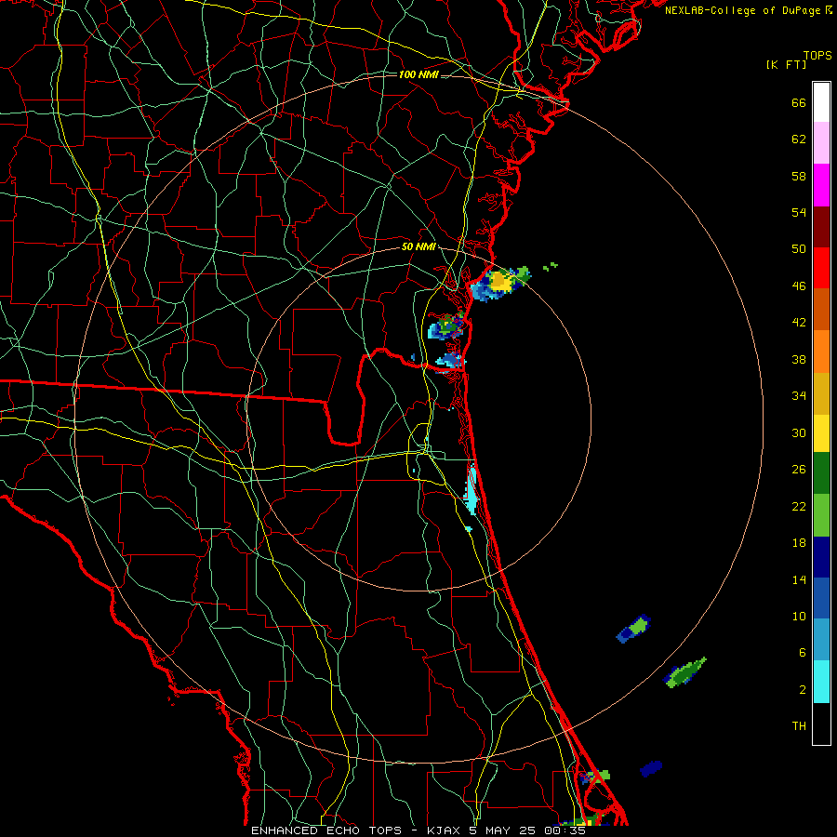Click the yellow-core echo cell offshore near 50 NMI ring
Viewport: 837px width, 837px height.
click(500, 284)
